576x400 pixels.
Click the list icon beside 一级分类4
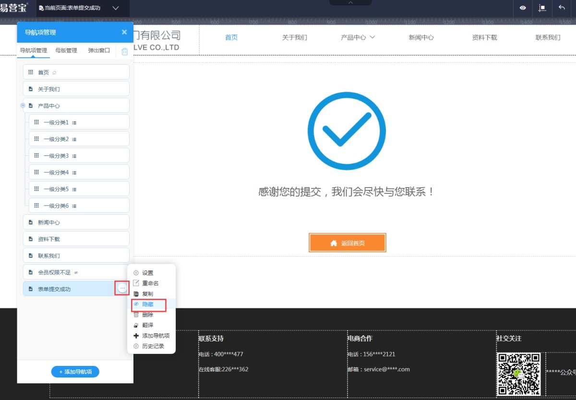pos(74,173)
